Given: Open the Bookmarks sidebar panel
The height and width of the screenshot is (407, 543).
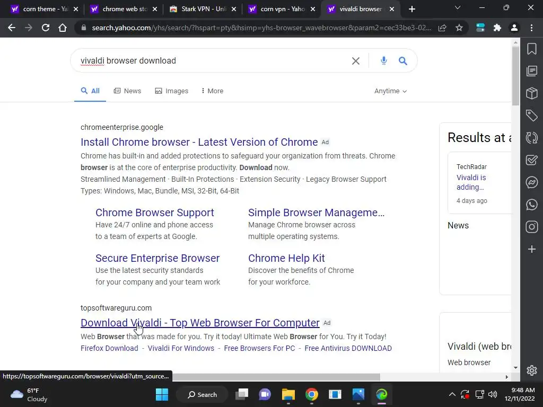Looking at the screenshot, I should point(532,49).
